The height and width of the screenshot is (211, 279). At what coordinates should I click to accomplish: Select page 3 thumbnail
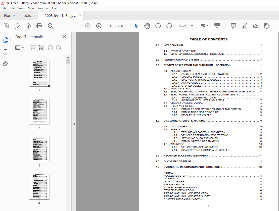click(39, 149)
